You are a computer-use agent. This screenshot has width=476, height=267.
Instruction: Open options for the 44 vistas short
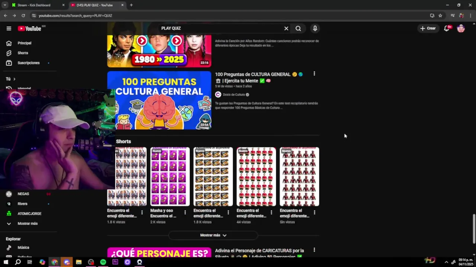pyautogui.click(x=271, y=212)
